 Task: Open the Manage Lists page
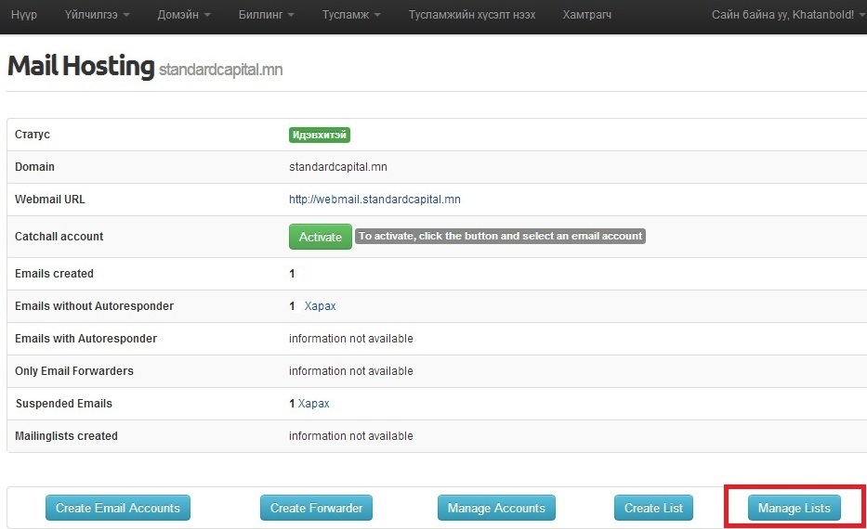pyautogui.click(x=794, y=508)
